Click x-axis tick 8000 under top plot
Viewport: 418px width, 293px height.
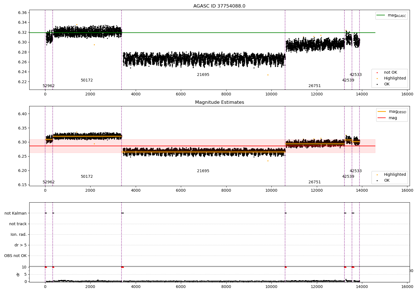pyautogui.click(x=226, y=94)
